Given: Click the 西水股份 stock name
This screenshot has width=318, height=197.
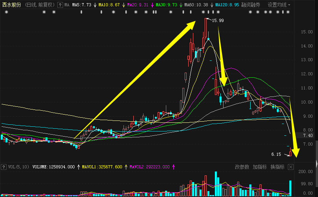Looking at the screenshot, I should (11, 5).
